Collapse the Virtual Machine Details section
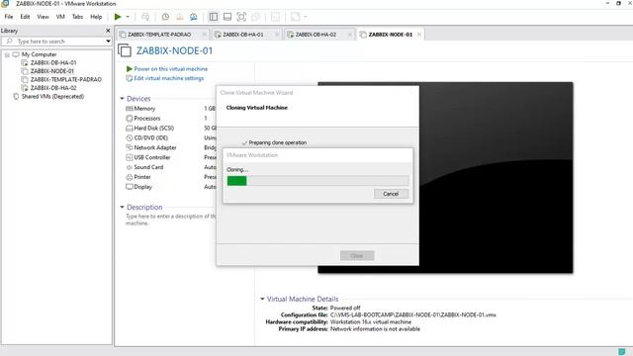This screenshot has height=356, width=633. [x=262, y=299]
